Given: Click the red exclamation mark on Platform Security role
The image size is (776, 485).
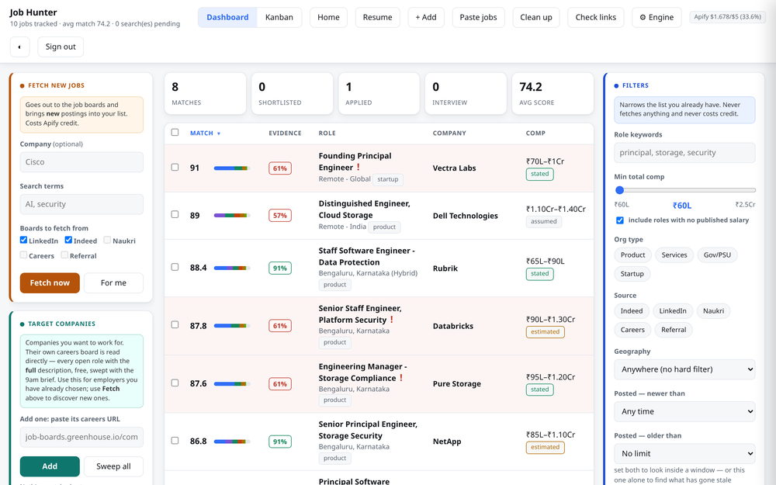Looking at the screenshot, I should (x=391, y=320).
